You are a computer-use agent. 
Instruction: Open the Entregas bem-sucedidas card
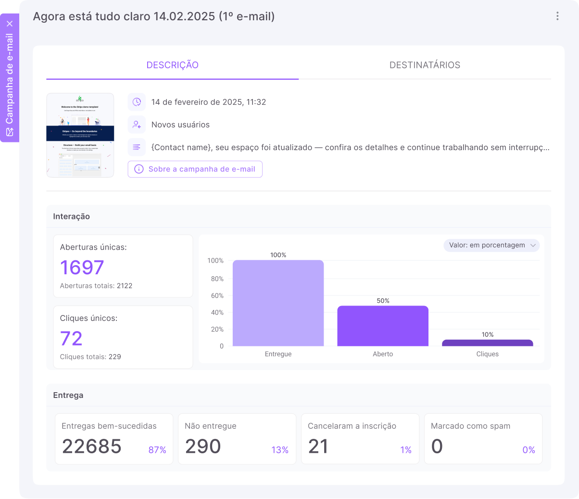(114, 439)
